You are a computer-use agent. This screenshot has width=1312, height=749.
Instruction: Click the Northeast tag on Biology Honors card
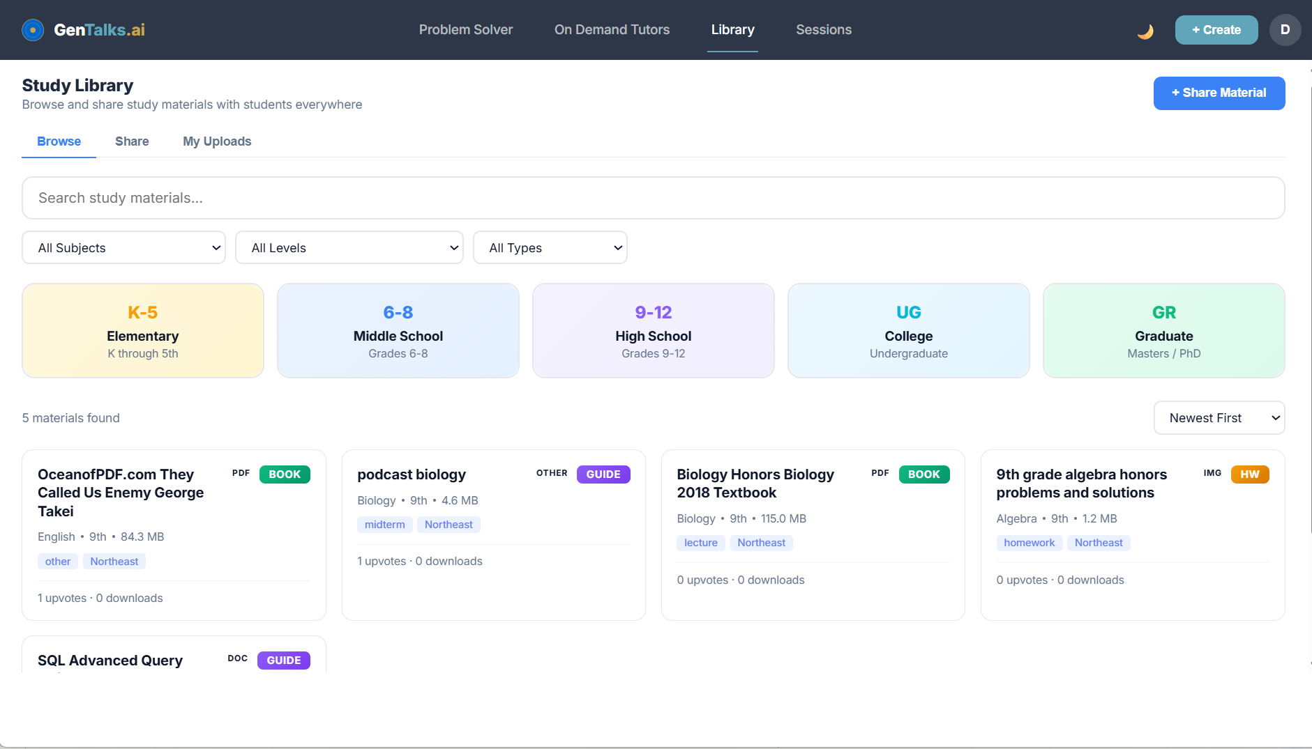(x=762, y=543)
